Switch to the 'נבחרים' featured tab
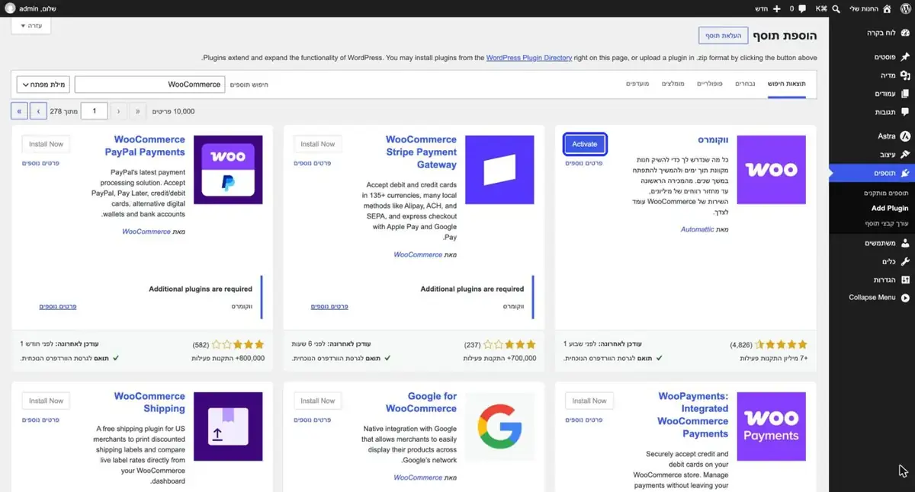 (745, 84)
